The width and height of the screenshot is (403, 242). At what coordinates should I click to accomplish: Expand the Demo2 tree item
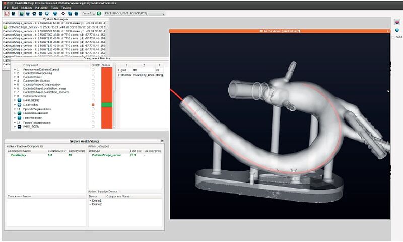[90, 204]
